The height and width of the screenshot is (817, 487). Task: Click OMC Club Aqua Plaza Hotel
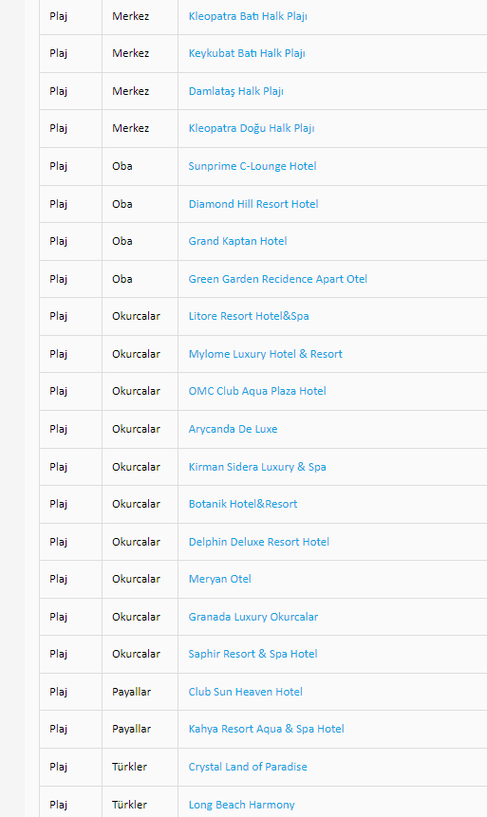tap(257, 391)
